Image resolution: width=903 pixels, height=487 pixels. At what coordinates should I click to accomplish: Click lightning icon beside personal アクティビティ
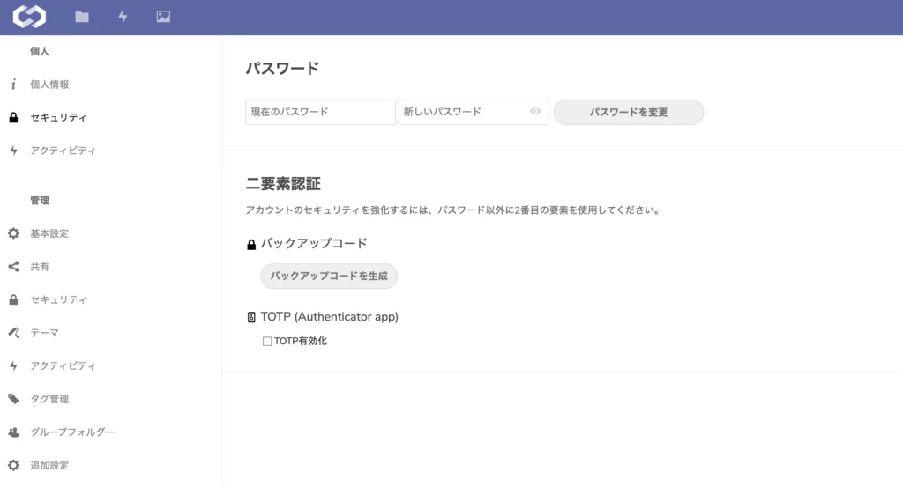[x=13, y=151]
